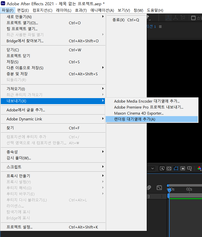Viewport: 202px width, 237px height.
Task: Choose 감시 폴더(W)
Action: point(53,158)
